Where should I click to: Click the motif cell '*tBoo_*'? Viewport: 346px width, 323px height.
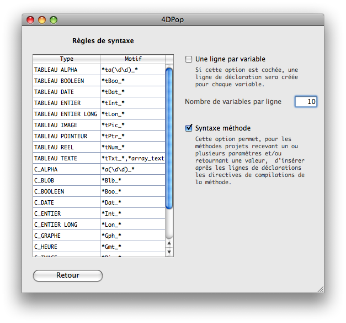pyautogui.click(x=132, y=81)
